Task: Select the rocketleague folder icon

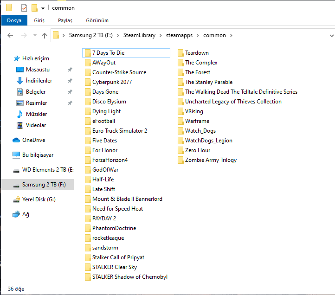Action: click(88, 238)
